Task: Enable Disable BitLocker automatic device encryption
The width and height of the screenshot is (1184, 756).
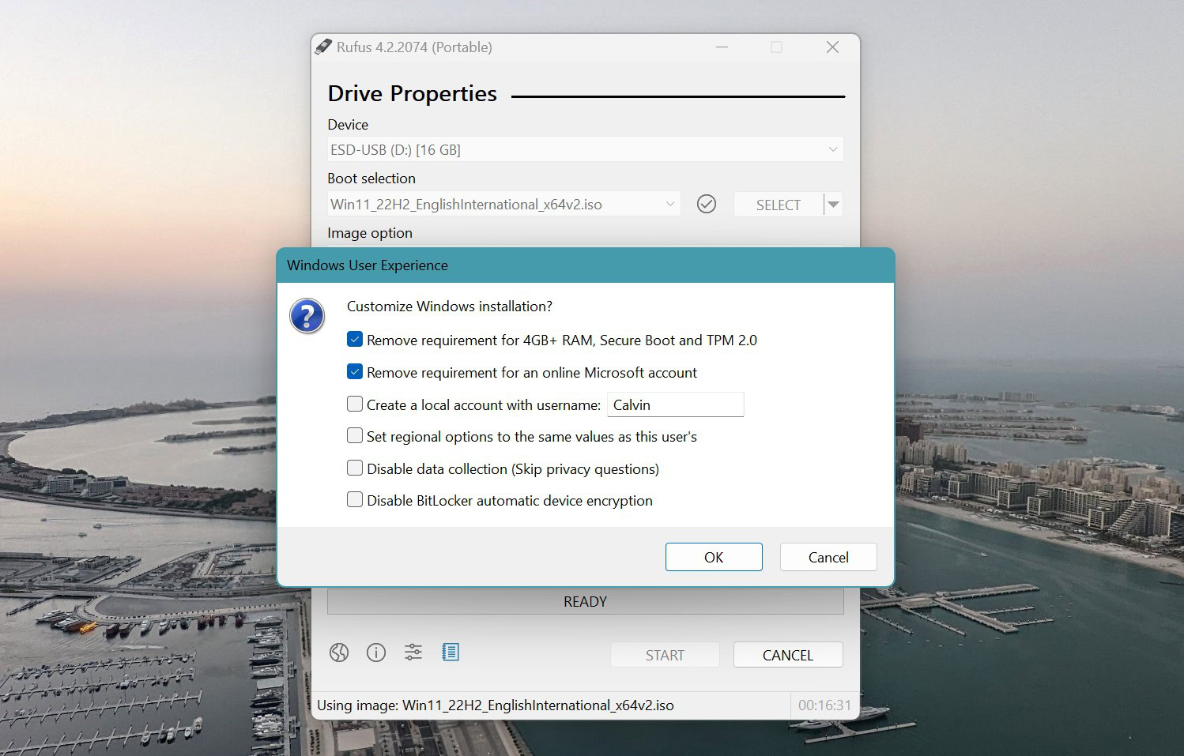Action: click(x=355, y=500)
